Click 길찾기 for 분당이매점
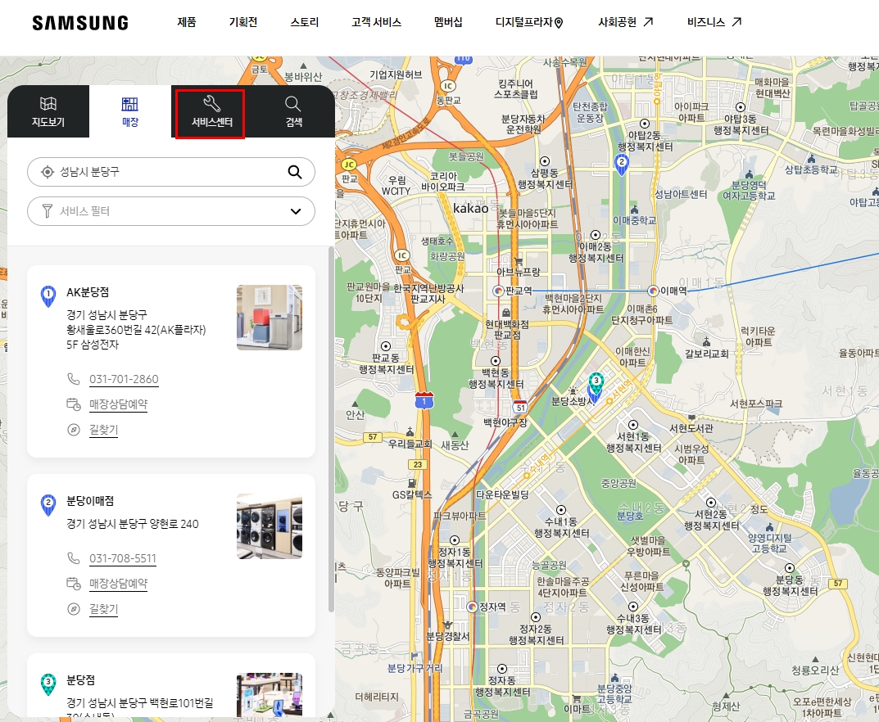879x722 pixels. pos(104,609)
